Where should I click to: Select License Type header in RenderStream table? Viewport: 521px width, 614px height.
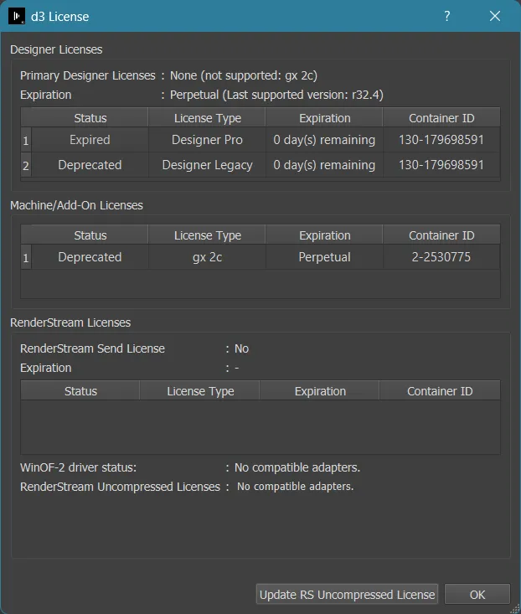200,391
